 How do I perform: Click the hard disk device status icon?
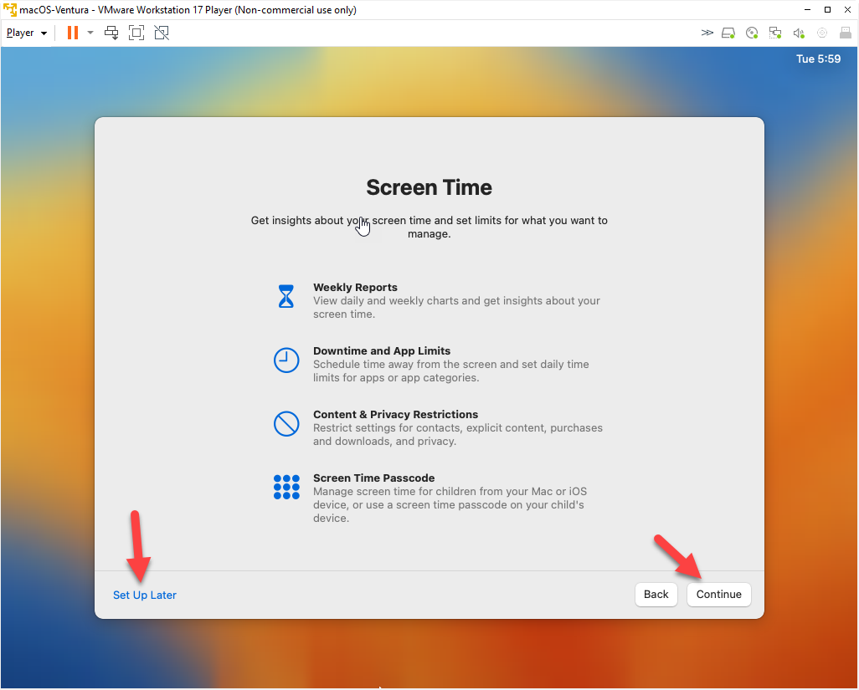pos(728,33)
